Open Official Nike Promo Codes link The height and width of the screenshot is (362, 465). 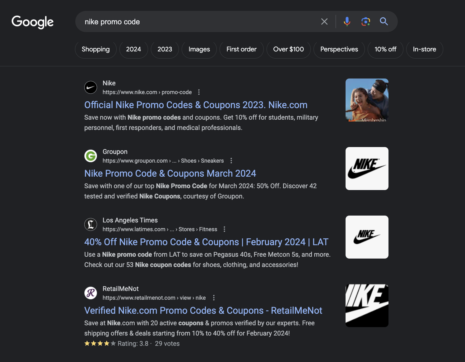point(196,105)
